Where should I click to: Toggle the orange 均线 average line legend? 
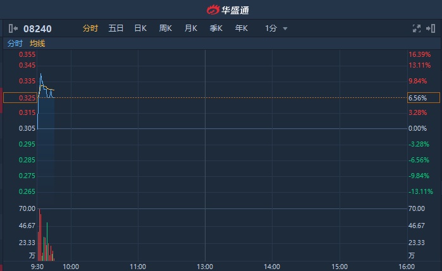[37, 44]
